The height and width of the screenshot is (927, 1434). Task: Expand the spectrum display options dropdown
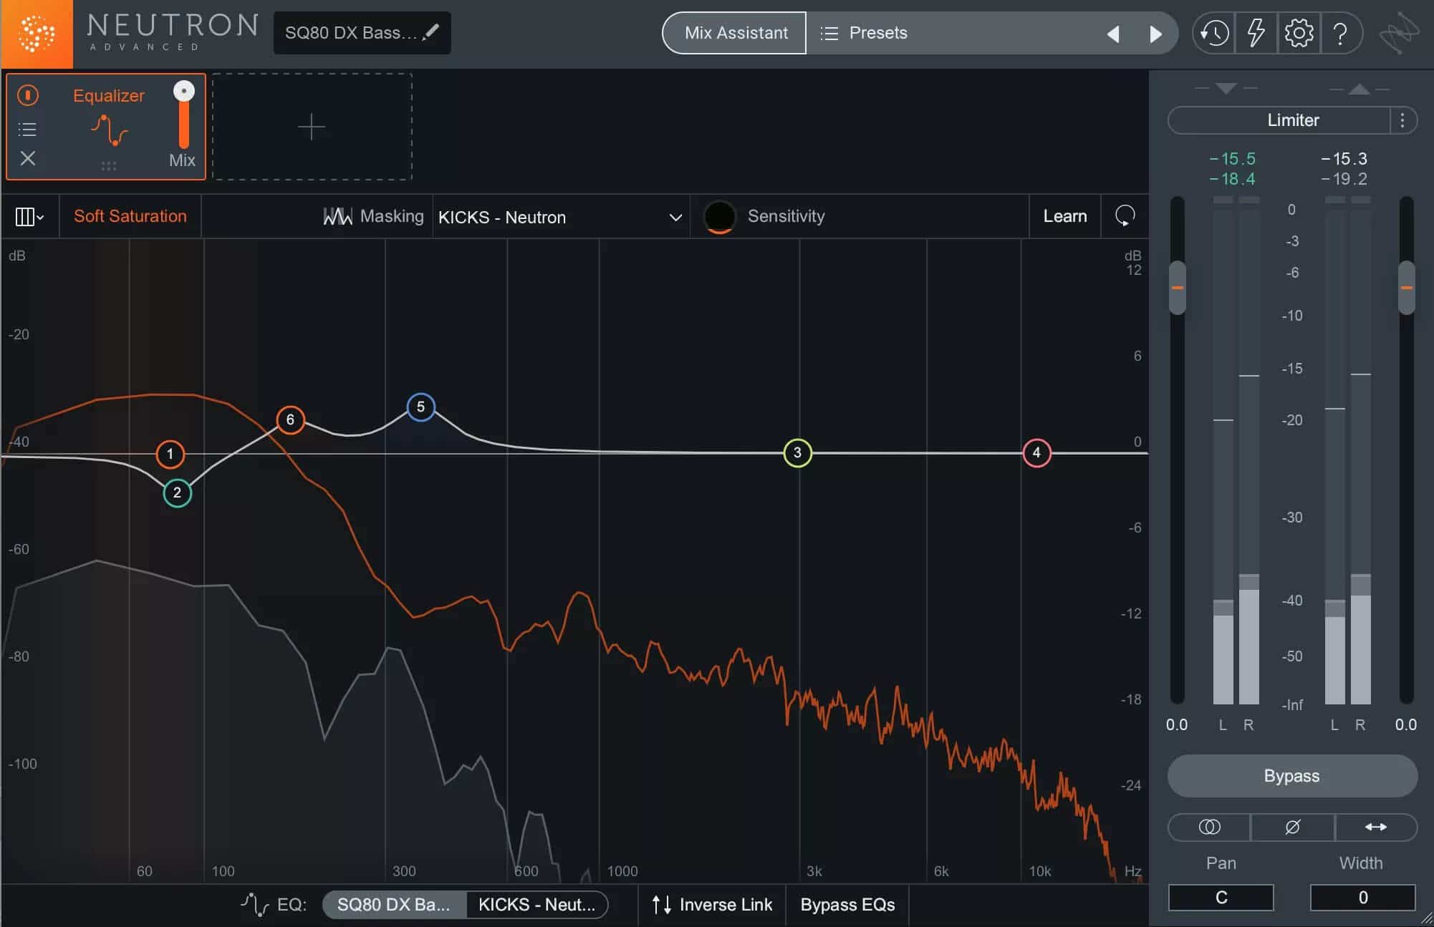pos(29,216)
